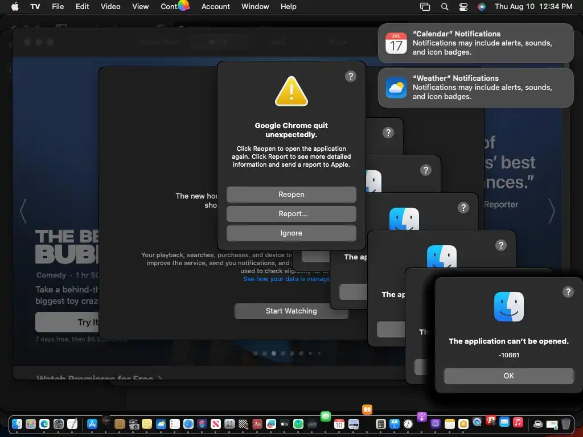Image resolution: width=583 pixels, height=437 pixels.
Task: Click Start Watching in the TV welcome sheet
Action: (291, 311)
